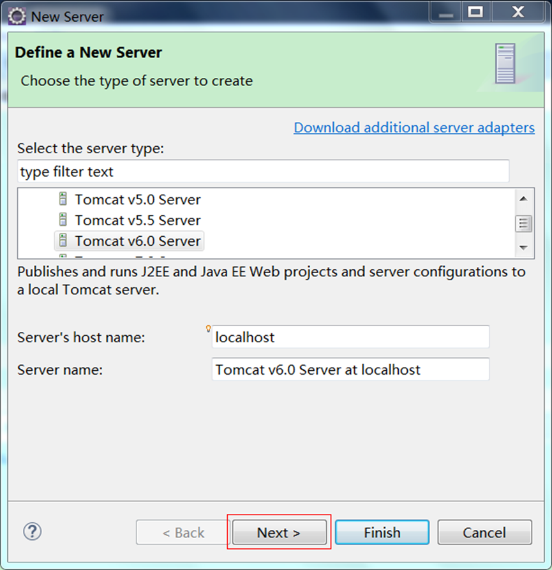Select Tomcat v5.0 Server from list
This screenshot has height=570, width=552.
(x=137, y=200)
